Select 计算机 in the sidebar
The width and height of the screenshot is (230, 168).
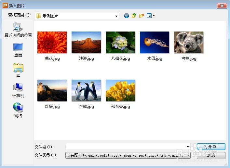coord(18,90)
